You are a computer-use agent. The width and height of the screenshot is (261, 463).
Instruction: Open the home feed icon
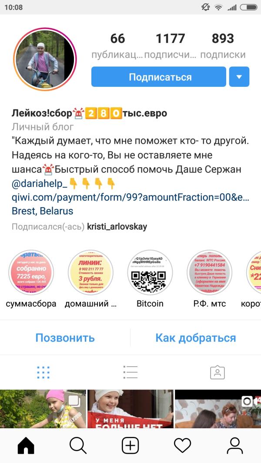point(26,445)
